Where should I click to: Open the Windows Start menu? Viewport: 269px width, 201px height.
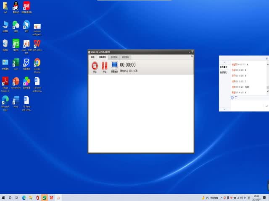[x=3, y=197]
